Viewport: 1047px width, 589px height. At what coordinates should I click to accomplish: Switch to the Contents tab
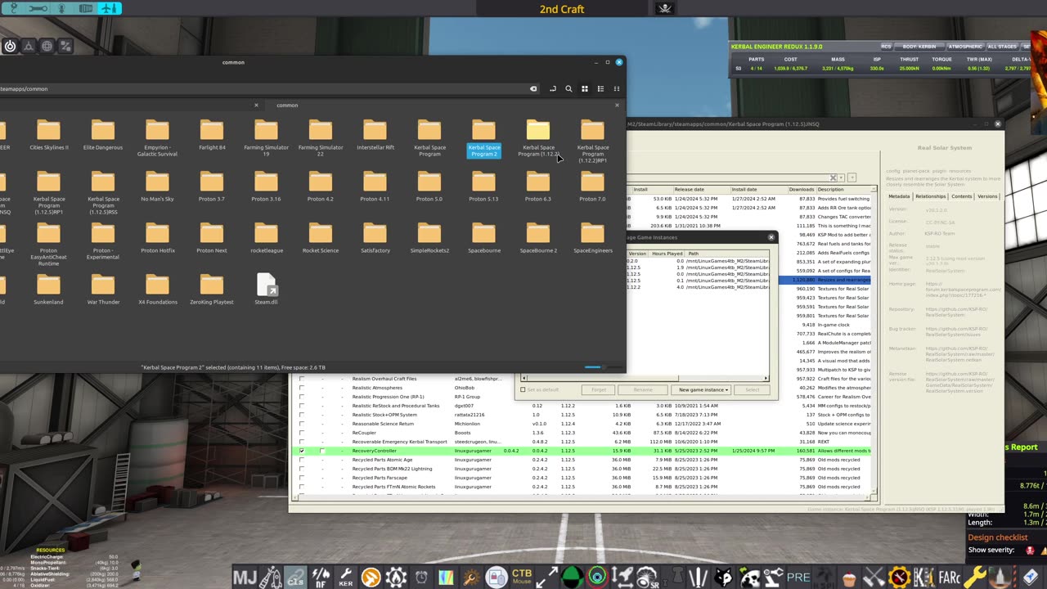pos(962,196)
